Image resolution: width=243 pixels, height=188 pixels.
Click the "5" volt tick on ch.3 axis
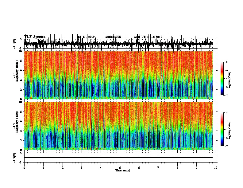point(21,153)
